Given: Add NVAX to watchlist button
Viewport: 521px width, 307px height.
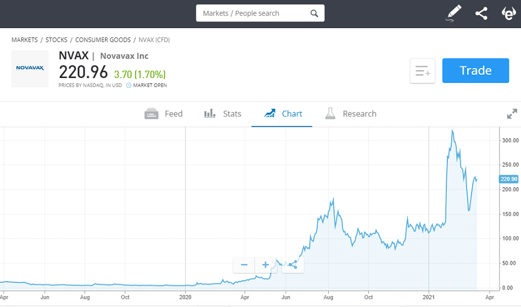Looking at the screenshot, I should [x=422, y=71].
